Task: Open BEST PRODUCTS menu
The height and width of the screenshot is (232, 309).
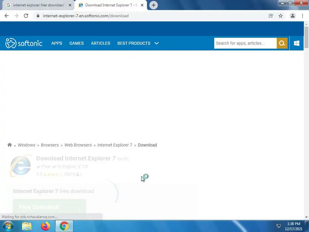Action: point(134,43)
